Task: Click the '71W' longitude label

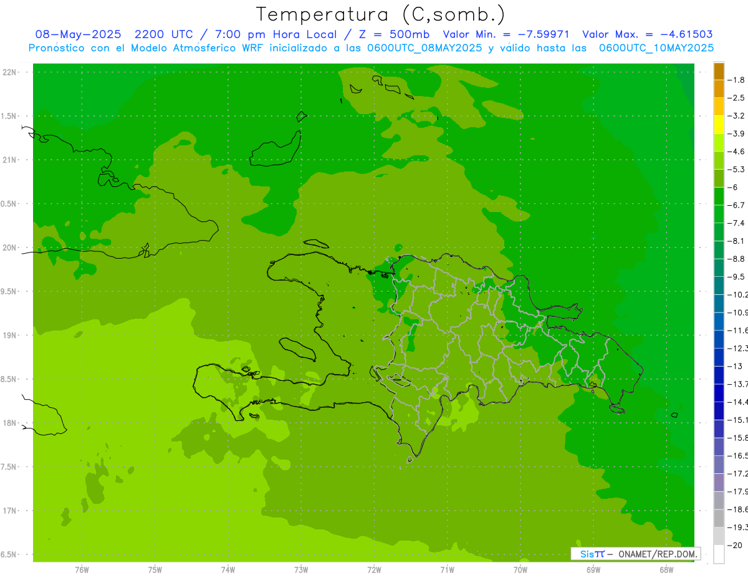Action: 447,570
